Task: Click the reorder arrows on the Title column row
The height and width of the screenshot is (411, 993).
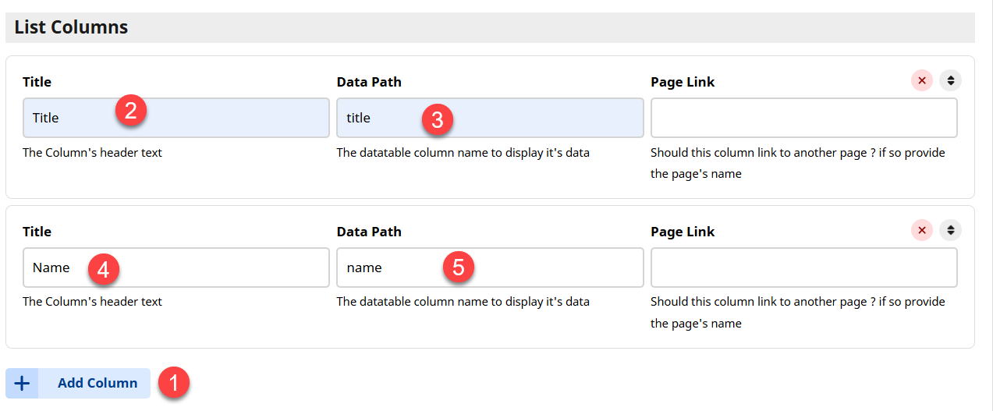Action: click(x=950, y=80)
